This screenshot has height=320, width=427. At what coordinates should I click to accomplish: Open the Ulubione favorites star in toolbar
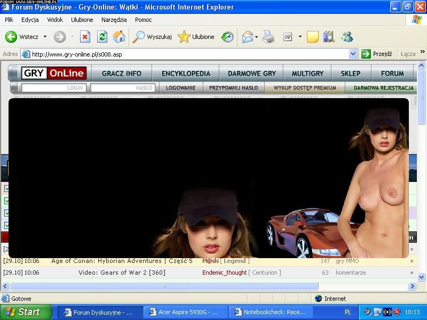coord(184,37)
